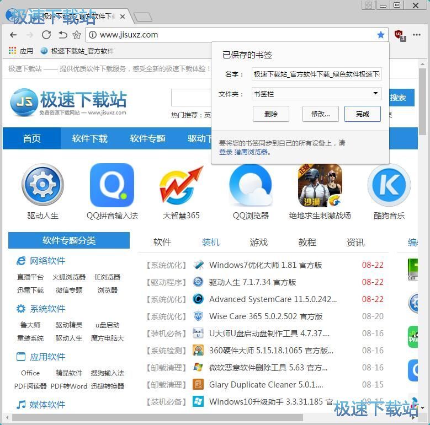The height and width of the screenshot is (425, 430).
Task: Select the 软件专题 navigation tab
Action: tap(147, 138)
